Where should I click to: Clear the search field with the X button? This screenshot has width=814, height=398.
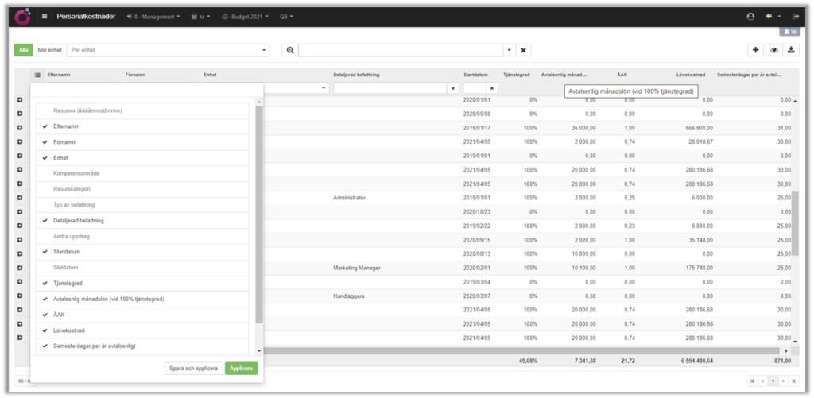point(523,50)
